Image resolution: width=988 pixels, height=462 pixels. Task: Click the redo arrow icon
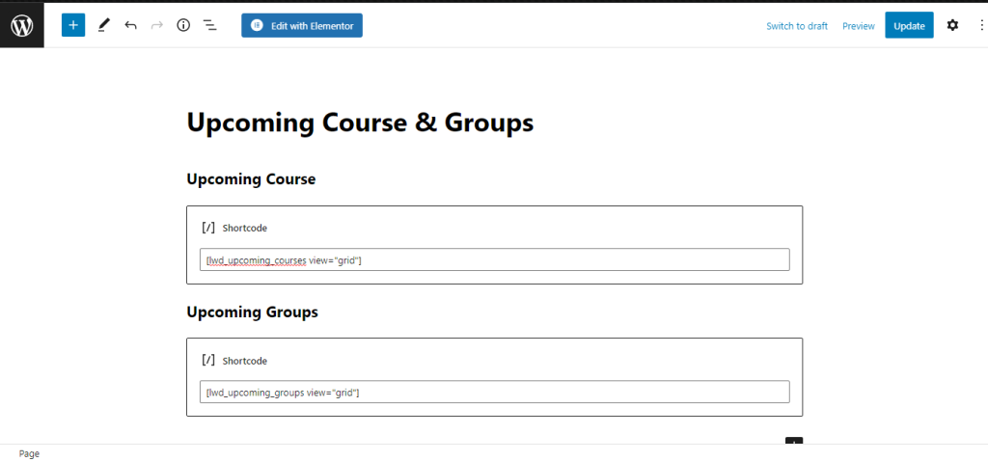point(157,25)
